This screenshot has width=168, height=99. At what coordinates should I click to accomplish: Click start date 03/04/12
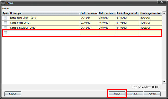point(86,23)
